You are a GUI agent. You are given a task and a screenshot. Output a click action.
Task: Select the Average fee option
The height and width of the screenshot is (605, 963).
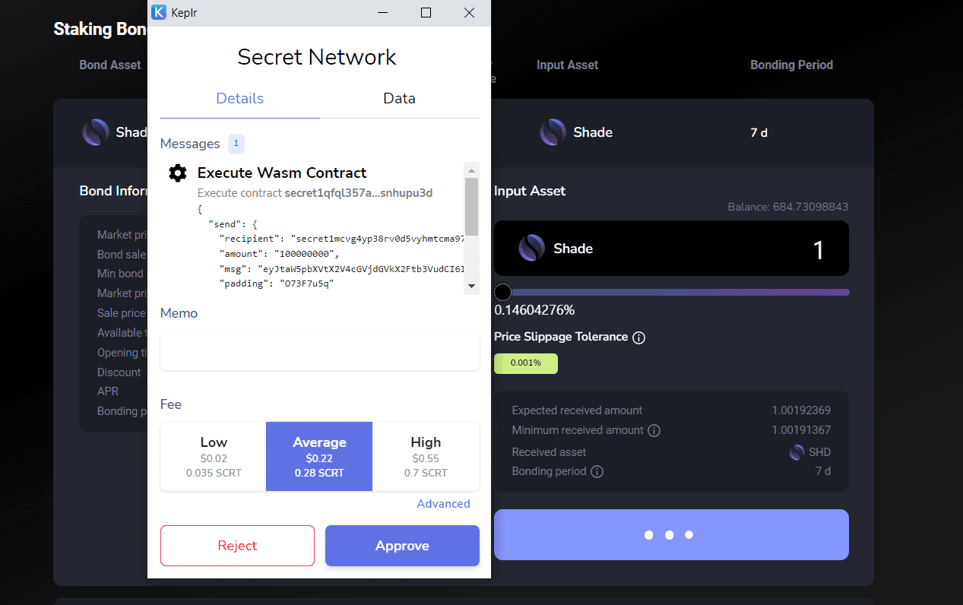tap(319, 457)
